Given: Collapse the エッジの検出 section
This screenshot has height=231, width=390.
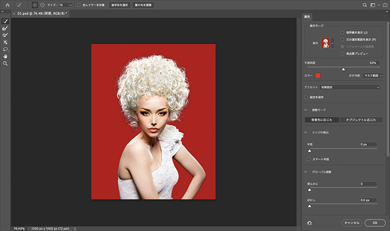Looking at the screenshot, I should click(x=306, y=132).
